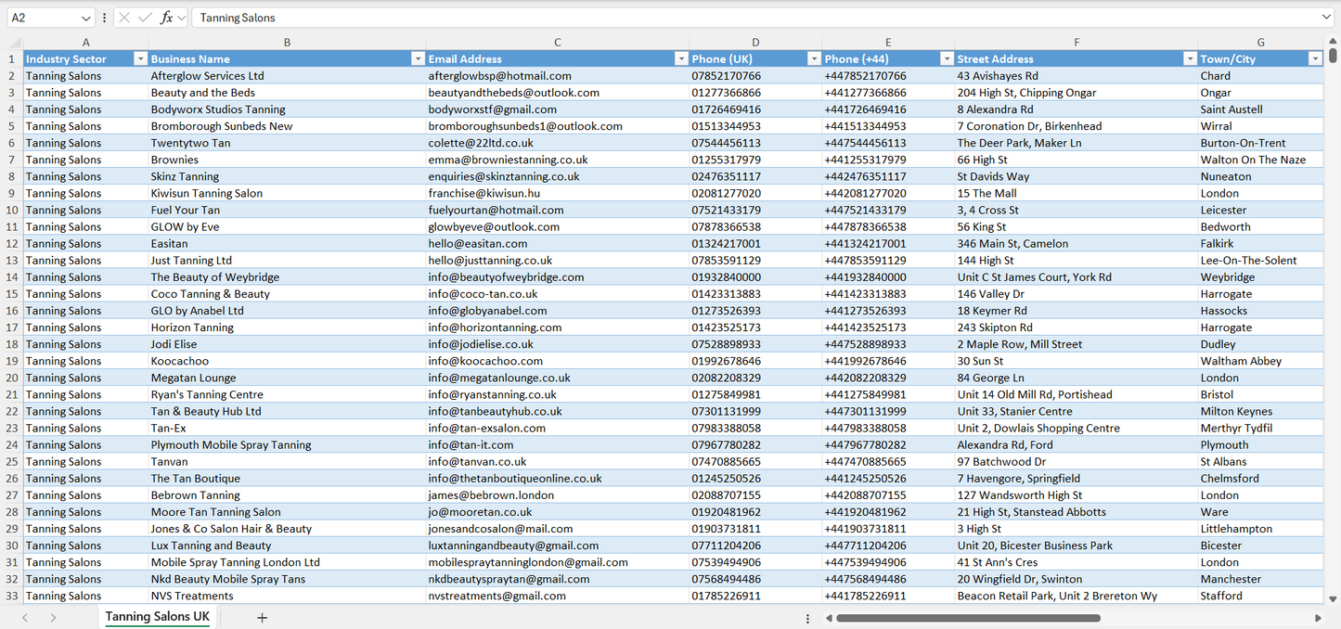Click the sheet tab bar split handle dots

(x=807, y=618)
